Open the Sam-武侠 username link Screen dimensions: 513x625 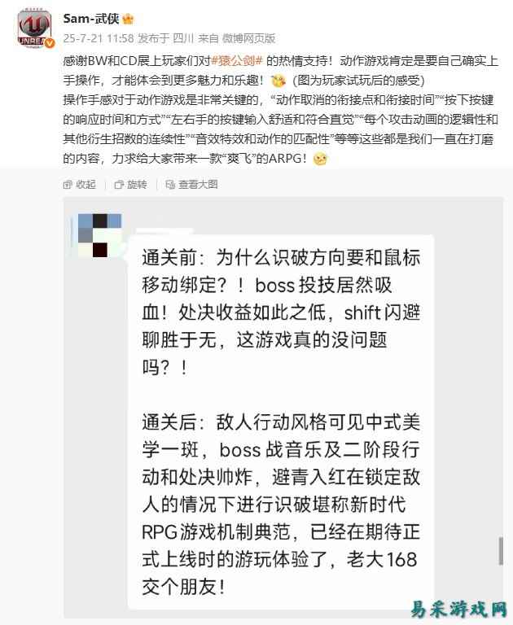click(91, 19)
